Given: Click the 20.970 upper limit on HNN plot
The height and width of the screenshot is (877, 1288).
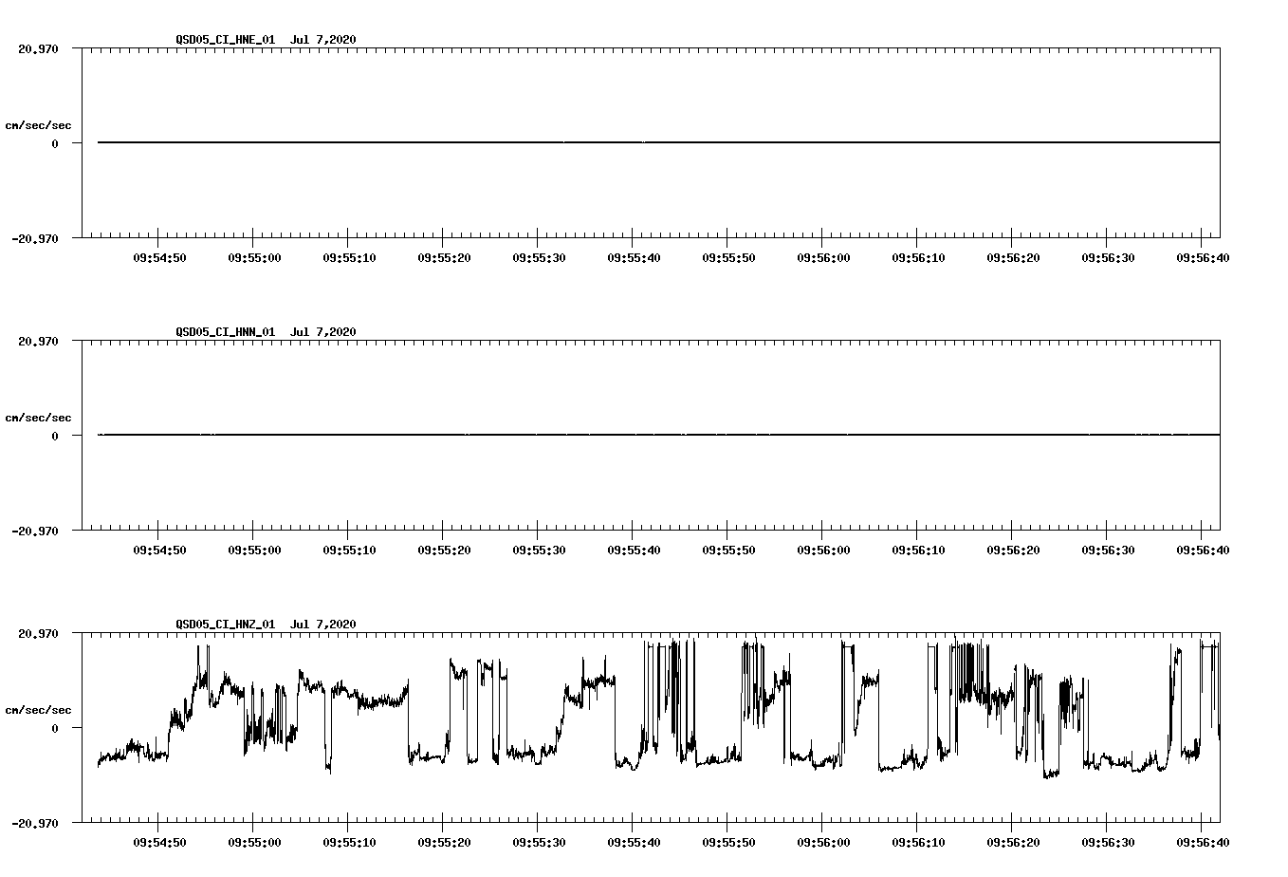Looking at the screenshot, I should [38, 341].
